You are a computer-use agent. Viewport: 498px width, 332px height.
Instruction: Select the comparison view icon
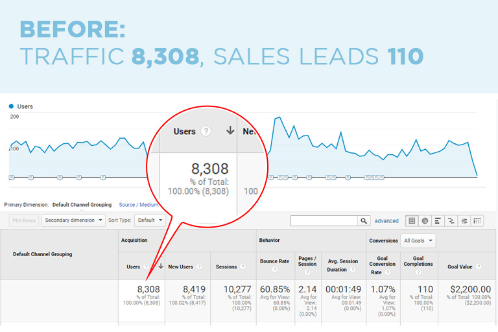(451, 220)
